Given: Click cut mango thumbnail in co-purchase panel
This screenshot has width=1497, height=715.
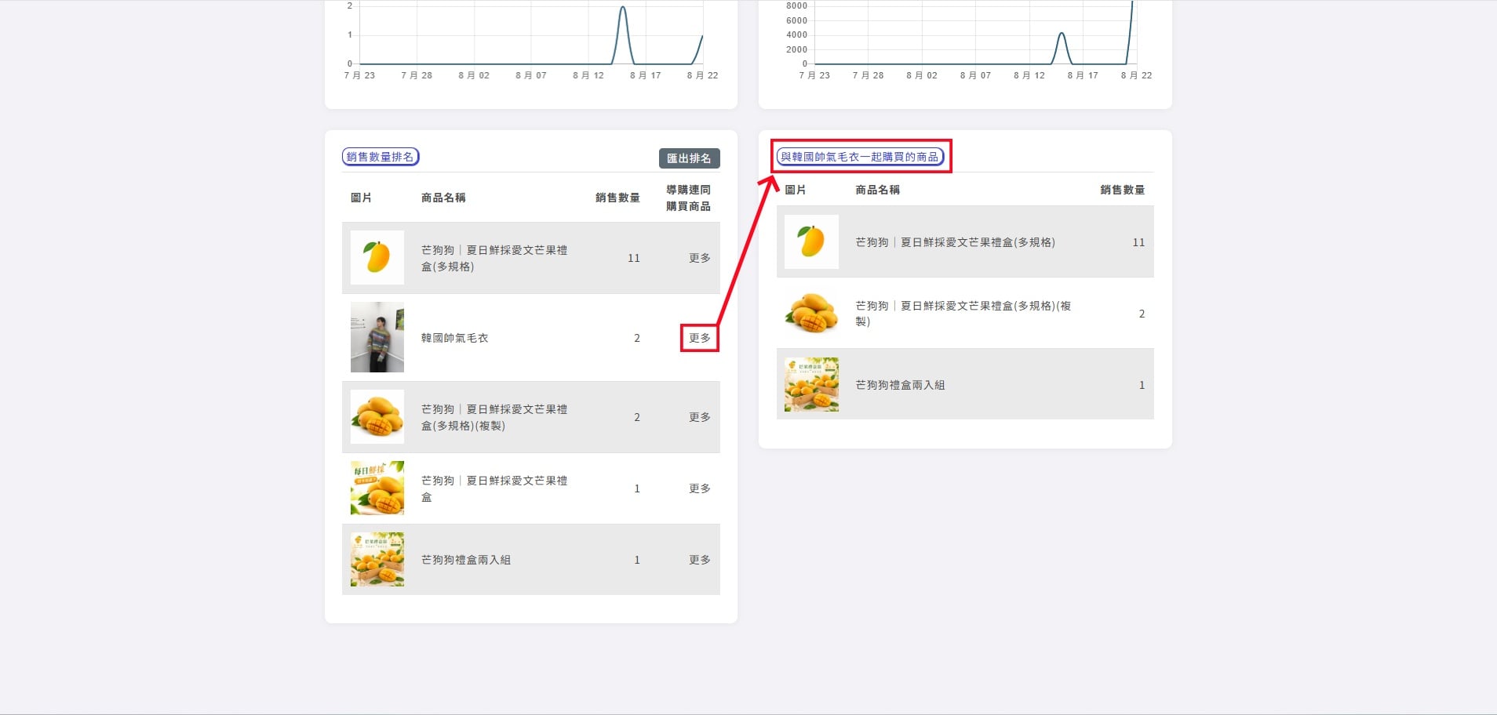Looking at the screenshot, I should click(811, 313).
